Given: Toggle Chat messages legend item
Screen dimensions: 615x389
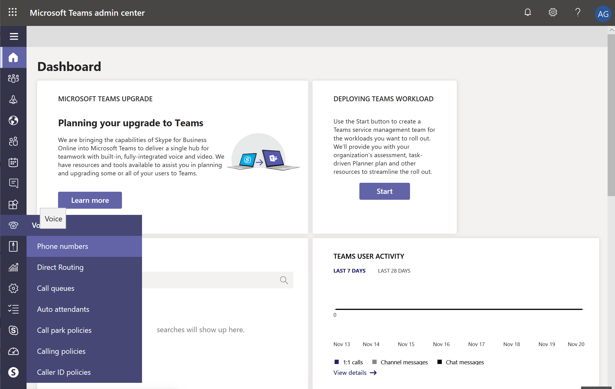Looking at the screenshot, I should [461, 362].
